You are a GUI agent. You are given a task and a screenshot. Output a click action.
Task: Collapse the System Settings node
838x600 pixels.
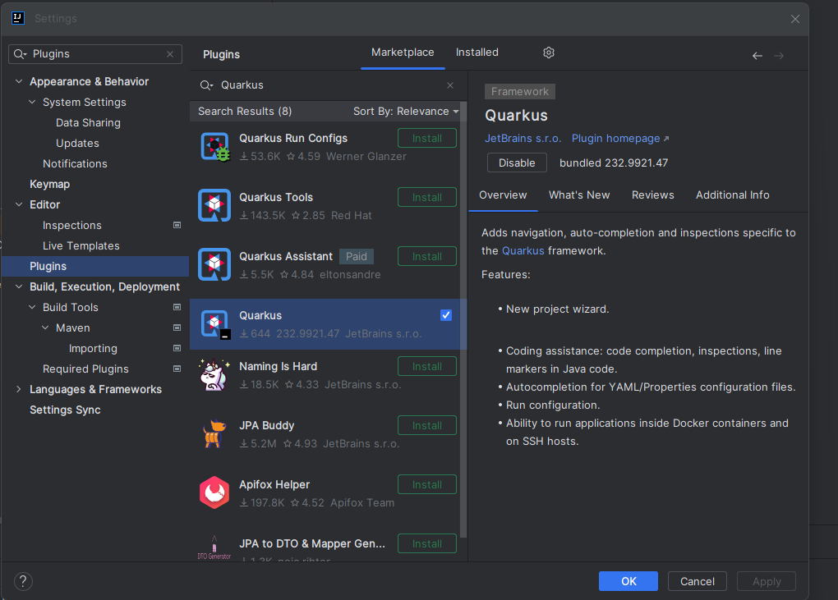32,102
